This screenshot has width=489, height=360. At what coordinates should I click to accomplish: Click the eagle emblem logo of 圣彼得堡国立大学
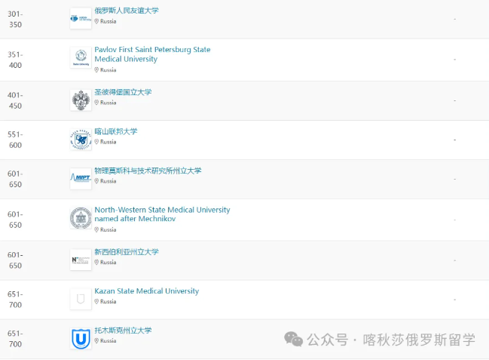click(x=81, y=100)
